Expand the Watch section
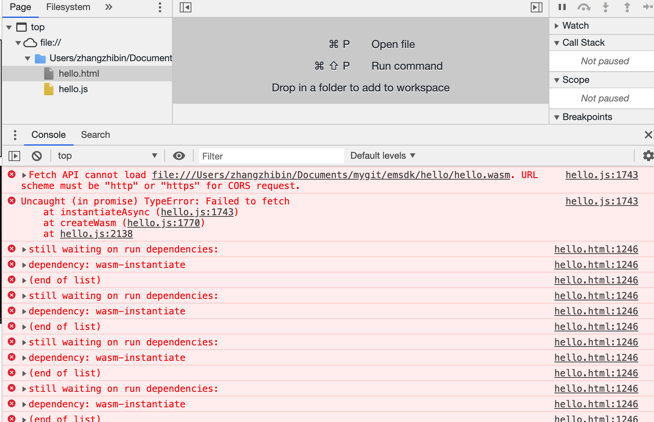 click(x=557, y=25)
